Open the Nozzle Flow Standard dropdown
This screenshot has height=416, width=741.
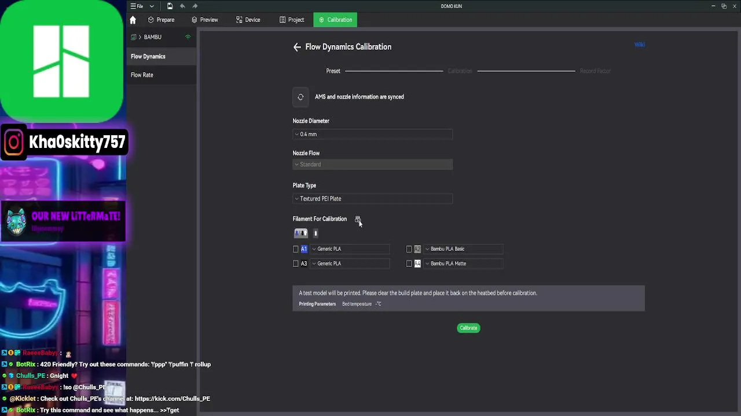click(372, 165)
